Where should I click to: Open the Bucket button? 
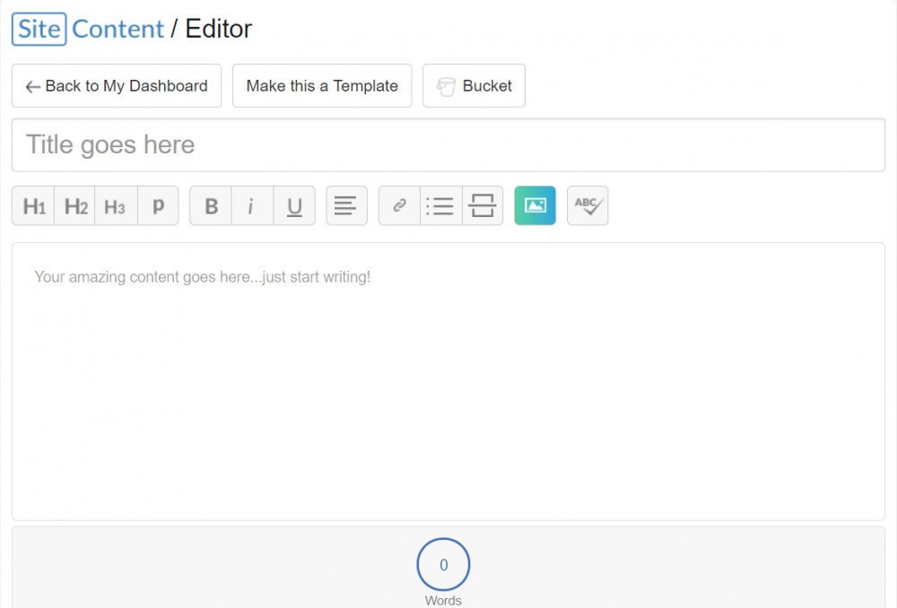coord(474,86)
